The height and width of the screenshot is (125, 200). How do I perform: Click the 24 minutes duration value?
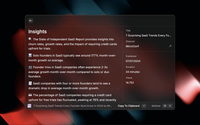(x=133, y=72)
